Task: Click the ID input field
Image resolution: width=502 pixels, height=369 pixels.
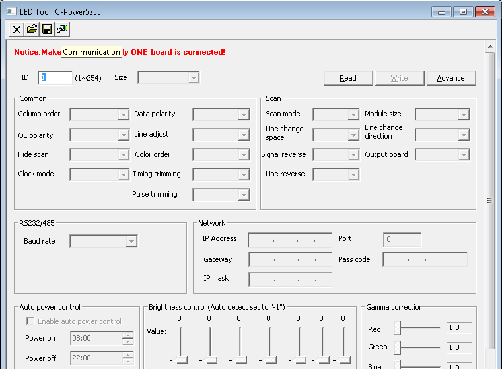Action: tap(55, 78)
